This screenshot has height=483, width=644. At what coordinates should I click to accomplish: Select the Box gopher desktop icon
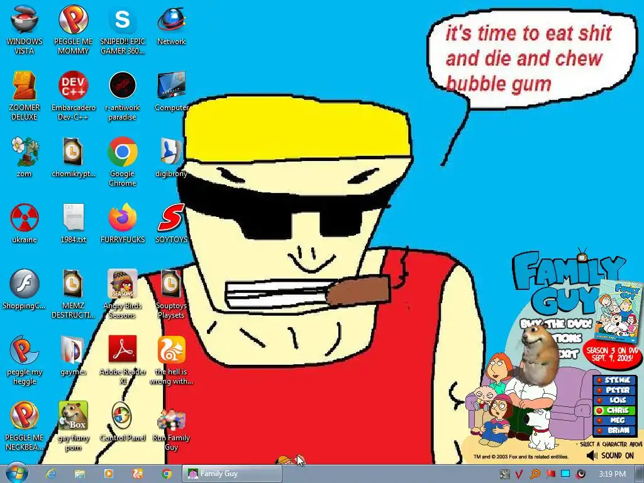point(73,426)
